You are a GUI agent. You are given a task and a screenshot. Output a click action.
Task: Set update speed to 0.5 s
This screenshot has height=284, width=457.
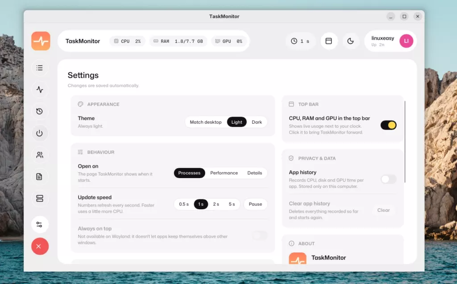(x=184, y=204)
